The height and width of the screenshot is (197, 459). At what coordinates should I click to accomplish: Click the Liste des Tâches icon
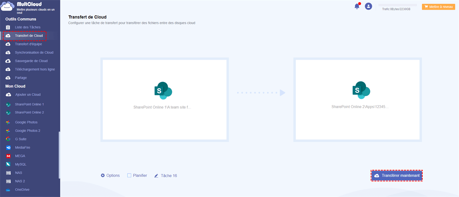click(x=8, y=27)
